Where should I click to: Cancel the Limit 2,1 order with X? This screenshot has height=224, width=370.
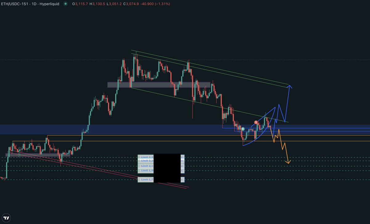[182, 166]
